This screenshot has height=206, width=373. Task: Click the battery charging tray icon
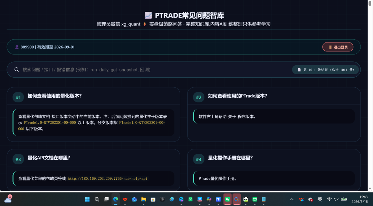[x=344, y=199]
